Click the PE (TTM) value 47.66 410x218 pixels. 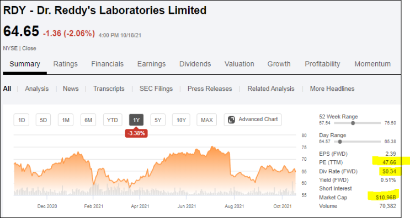pos(390,162)
